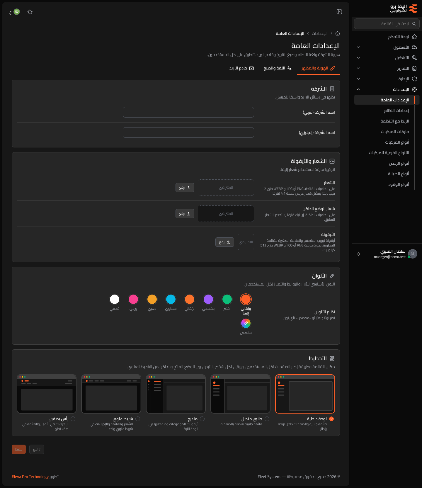Click the الأسطول truck icon
This screenshot has height=488, width=422.
pos(414,47)
